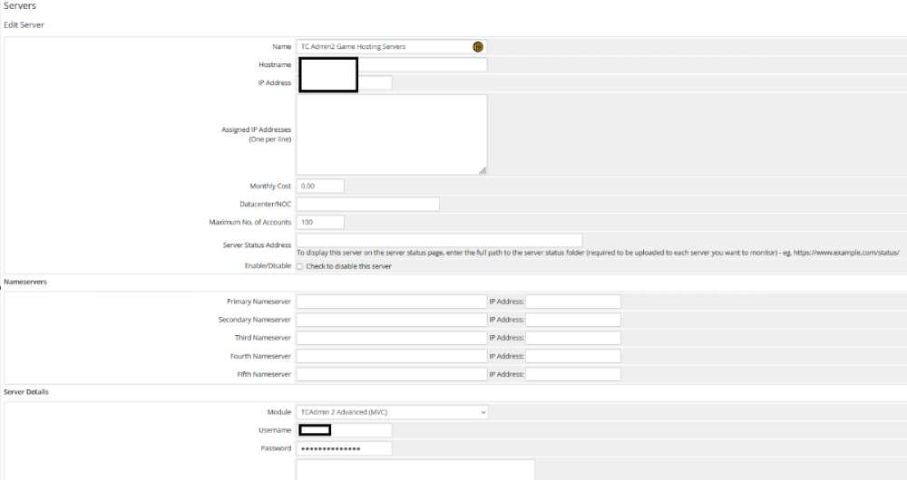Image resolution: width=907 pixels, height=480 pixels.
Task: Open the Module dropdown
Action: point(392,412)
